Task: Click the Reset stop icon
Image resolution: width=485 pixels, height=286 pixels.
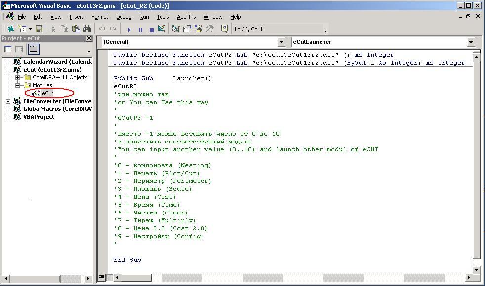Action: (152, 30)
